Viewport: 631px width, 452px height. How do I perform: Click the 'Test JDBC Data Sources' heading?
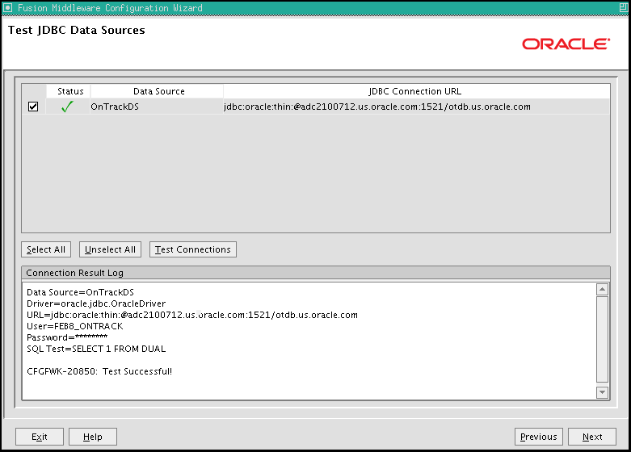(x=77, y=30)
